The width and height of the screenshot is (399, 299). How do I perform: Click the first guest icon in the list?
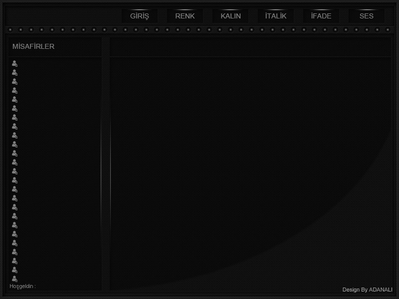pos(14,64)
